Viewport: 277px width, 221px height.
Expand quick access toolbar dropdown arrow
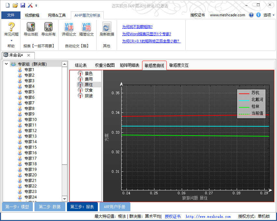[36, 6]
